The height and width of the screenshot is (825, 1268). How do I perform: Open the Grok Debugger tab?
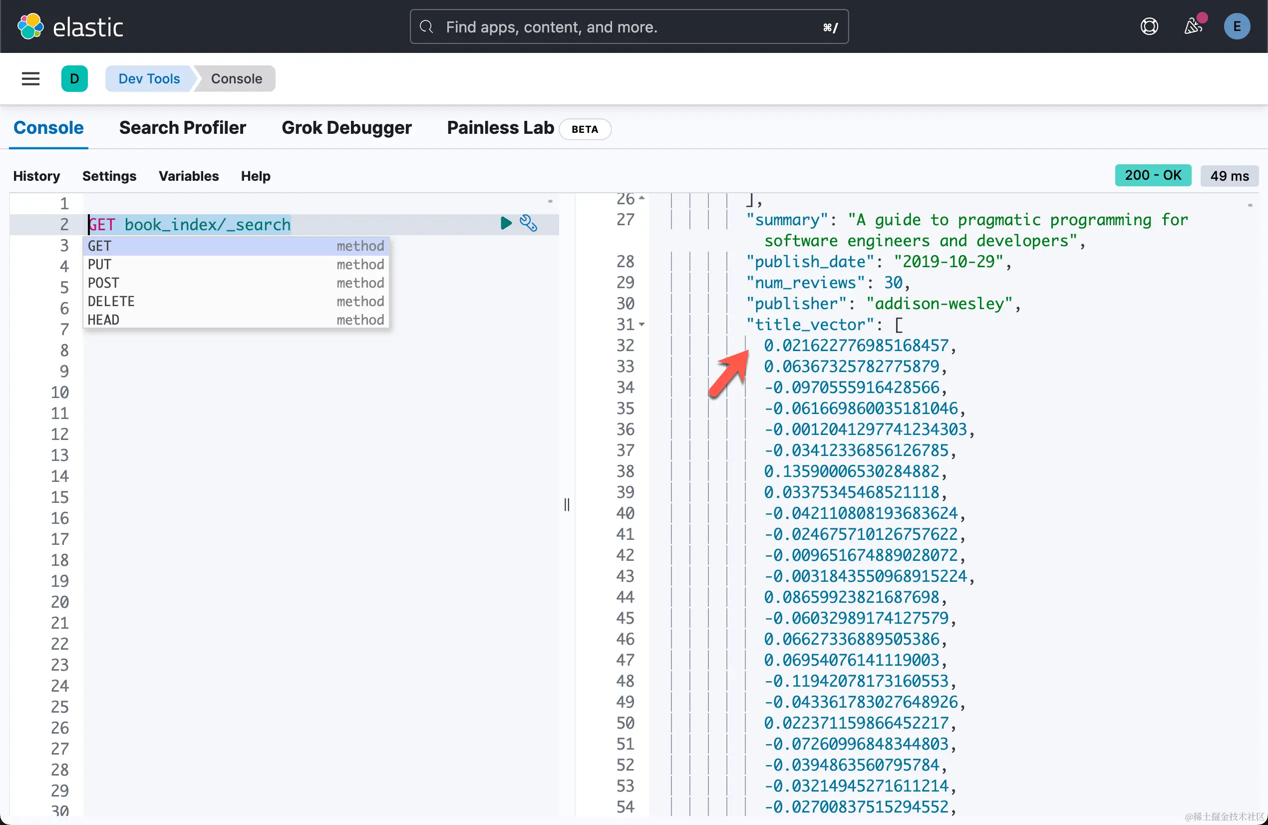[346, 128]
